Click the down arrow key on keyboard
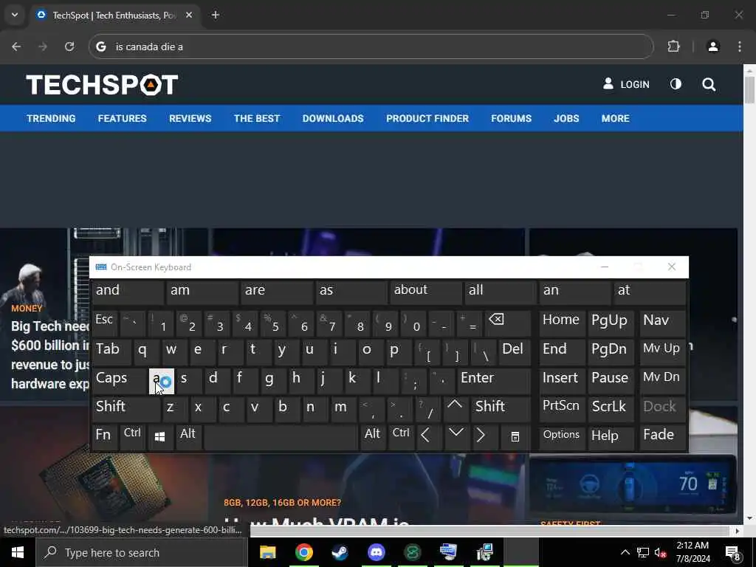This screenshot has width=756, height=567. coord(456,437)
